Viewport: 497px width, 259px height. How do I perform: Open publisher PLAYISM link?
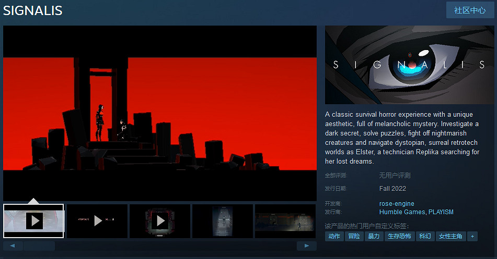pos(441,212)
